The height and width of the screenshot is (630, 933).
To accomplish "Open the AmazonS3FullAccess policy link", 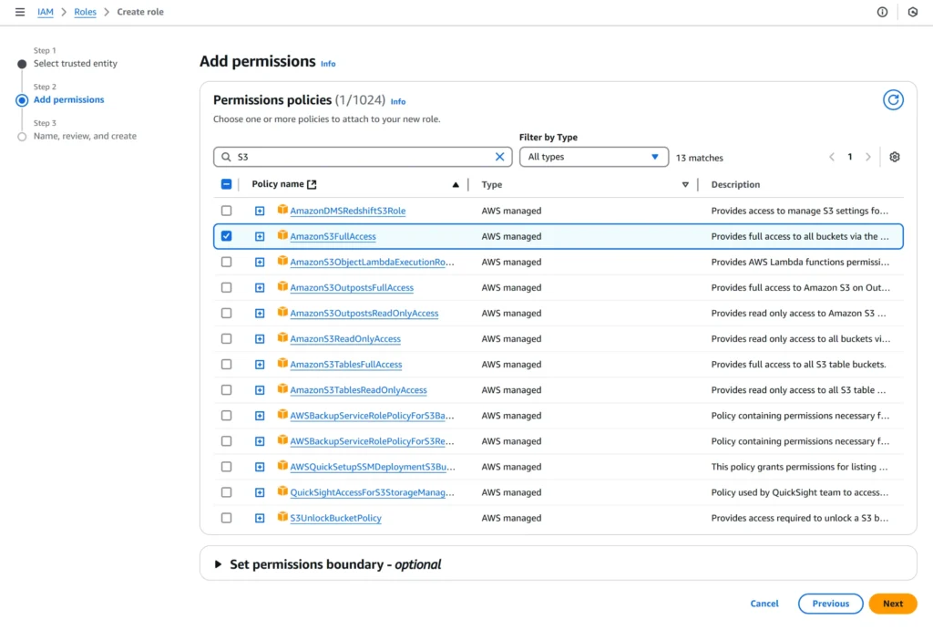I will click(333, 236).
